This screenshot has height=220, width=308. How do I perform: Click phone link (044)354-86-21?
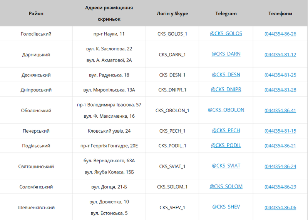click(280, 146)
